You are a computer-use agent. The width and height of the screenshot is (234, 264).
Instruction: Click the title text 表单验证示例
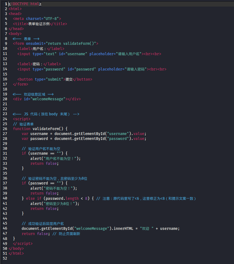(x=39, y=24)
